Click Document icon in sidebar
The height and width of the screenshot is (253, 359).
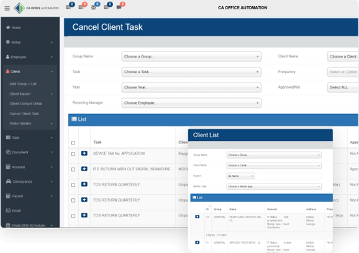click(8, 152)
